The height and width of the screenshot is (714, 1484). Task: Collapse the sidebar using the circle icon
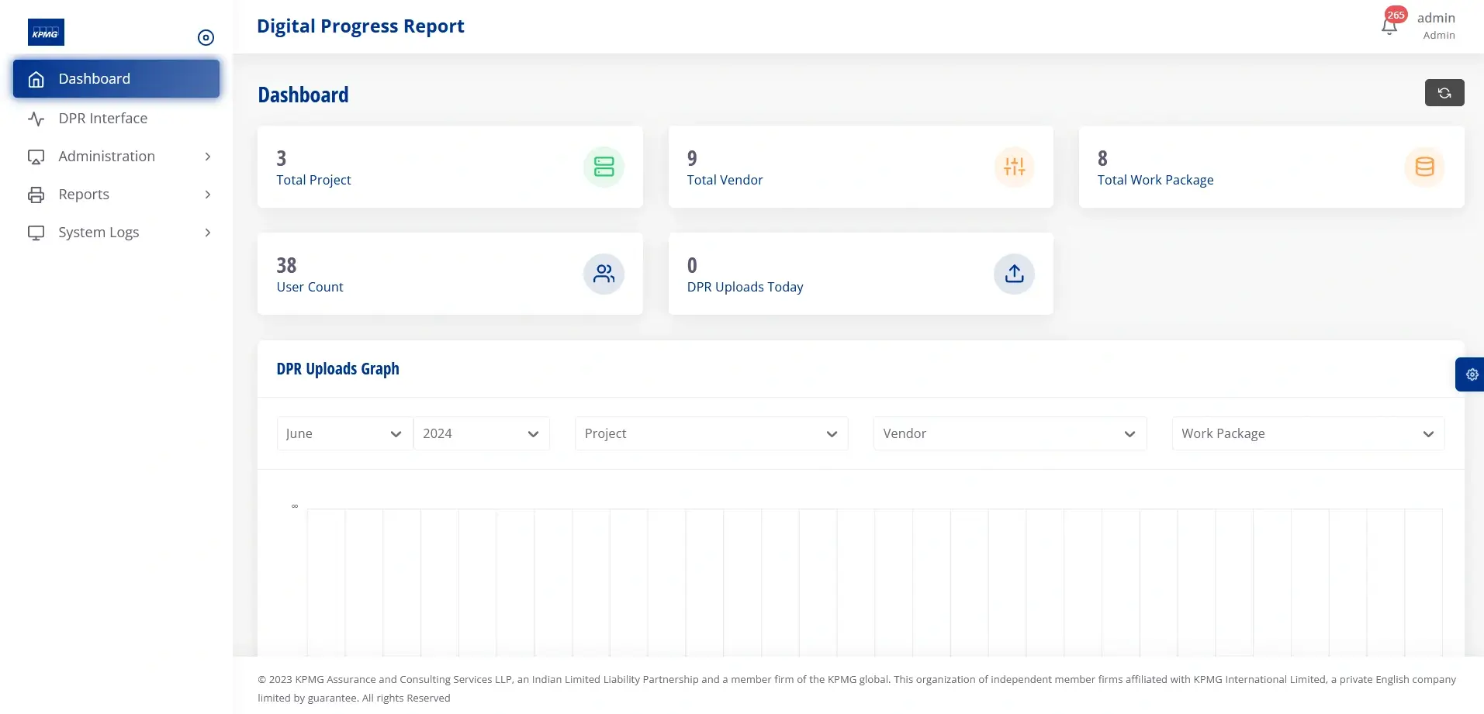tap(206, 36)
